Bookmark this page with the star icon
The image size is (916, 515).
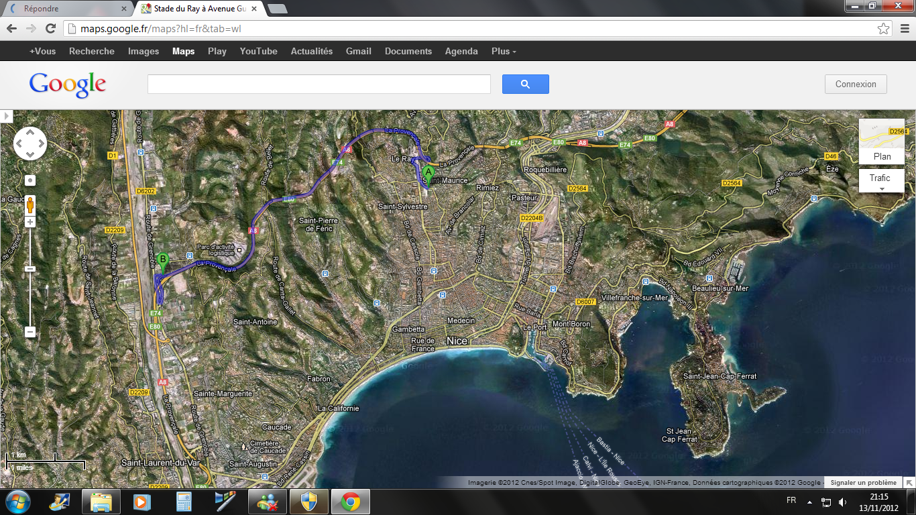884,29
